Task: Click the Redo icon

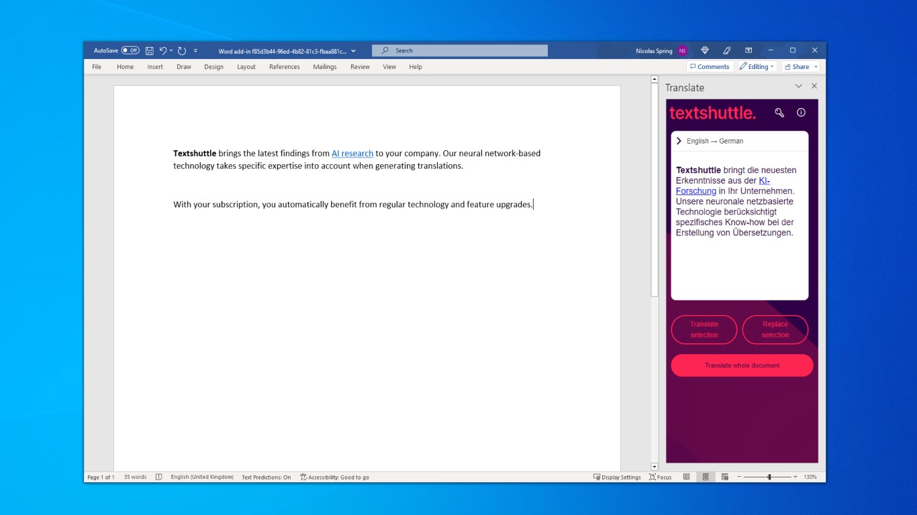Action: [182, 50]
